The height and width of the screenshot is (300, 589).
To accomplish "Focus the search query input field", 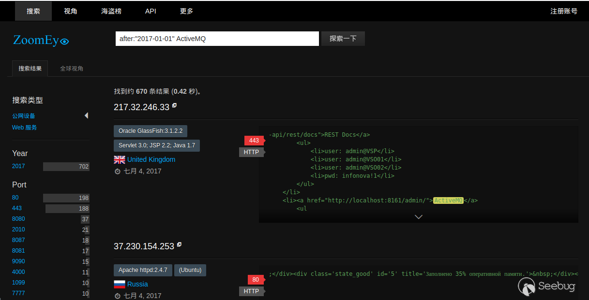I will pyautogui.click(x=217, y=39).
